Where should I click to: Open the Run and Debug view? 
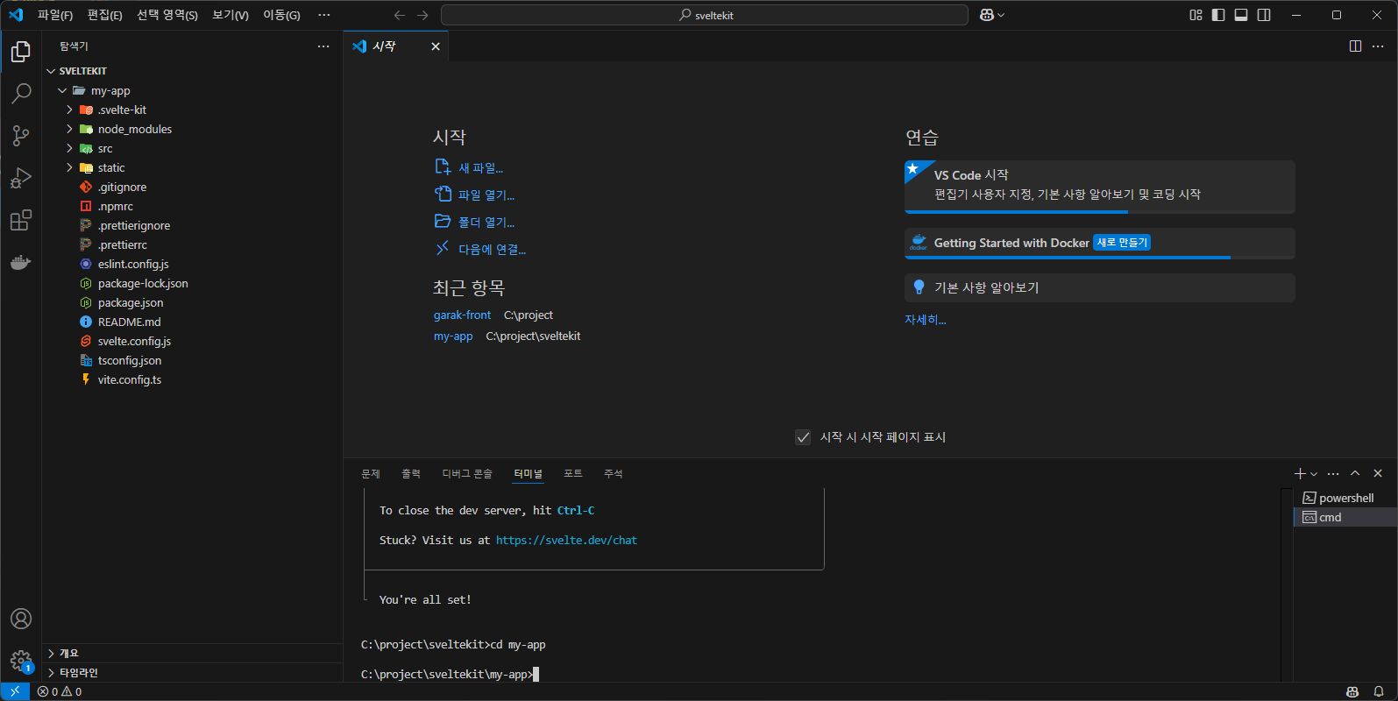pos(21,178)
